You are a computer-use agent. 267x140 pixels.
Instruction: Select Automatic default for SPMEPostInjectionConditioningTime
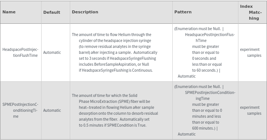coord(52,110)
